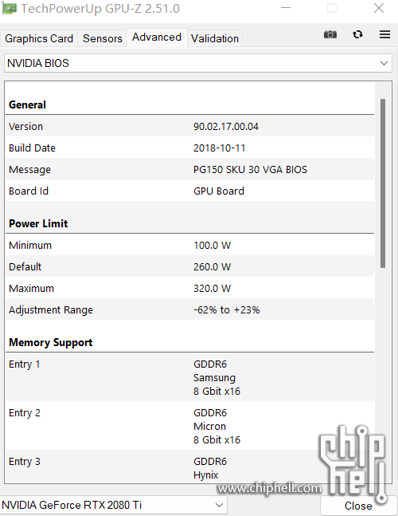398x516 pixels.
Task: Minimize the GPU-Z window
Action: click(x=286, y=8)
